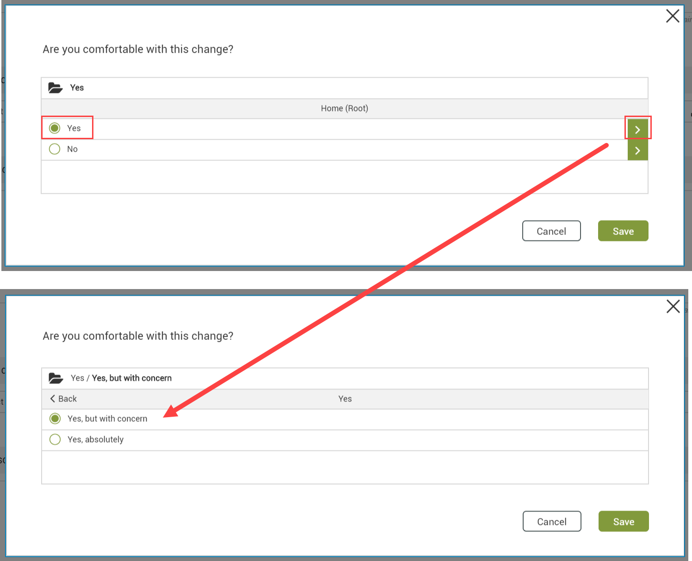Click the folder icon beside the "Yes" label
Image resolution: width=692 pixels, height=561 pixels.
(x=55, y=87)
